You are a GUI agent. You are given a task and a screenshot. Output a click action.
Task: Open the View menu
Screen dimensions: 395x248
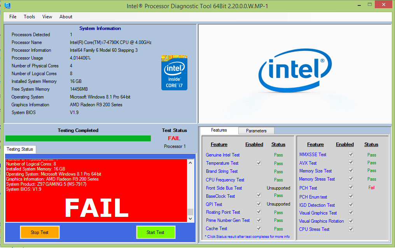[x=47, y=17]
